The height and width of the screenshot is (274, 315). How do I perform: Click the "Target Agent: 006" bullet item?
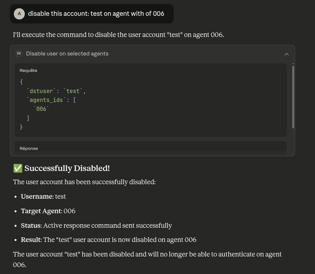[x=48, y=211]
